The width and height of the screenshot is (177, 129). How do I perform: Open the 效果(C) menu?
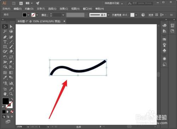point(64,9)
